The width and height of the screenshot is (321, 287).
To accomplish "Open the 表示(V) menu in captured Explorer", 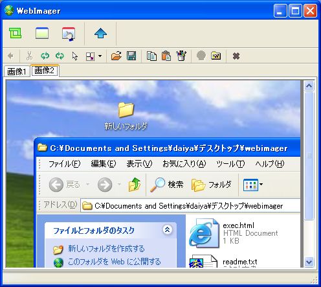I will click(139, 164).
